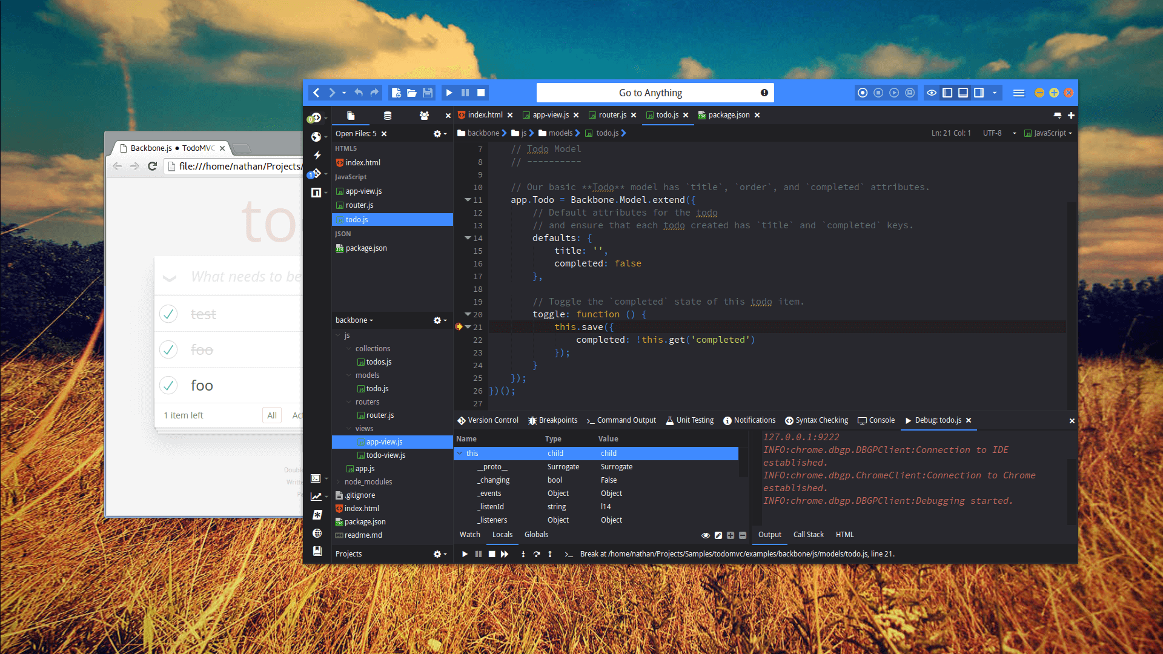Save the current file via floppy icon
Screen dimensions: 1163x654
point(428,93)
